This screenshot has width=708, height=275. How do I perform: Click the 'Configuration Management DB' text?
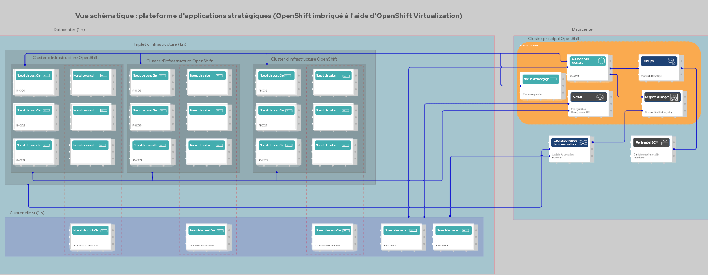pos(580,111)
